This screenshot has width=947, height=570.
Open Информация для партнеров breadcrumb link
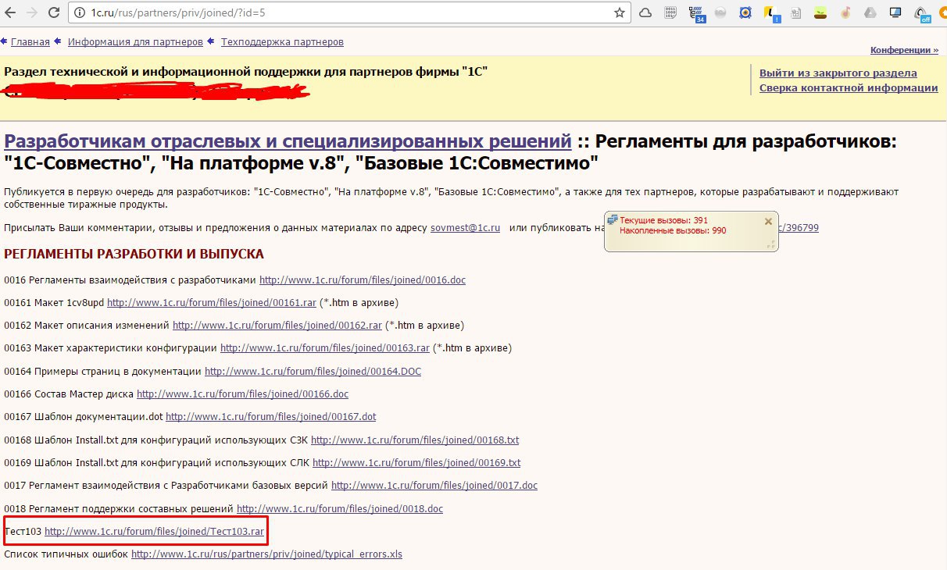(135, 42)
